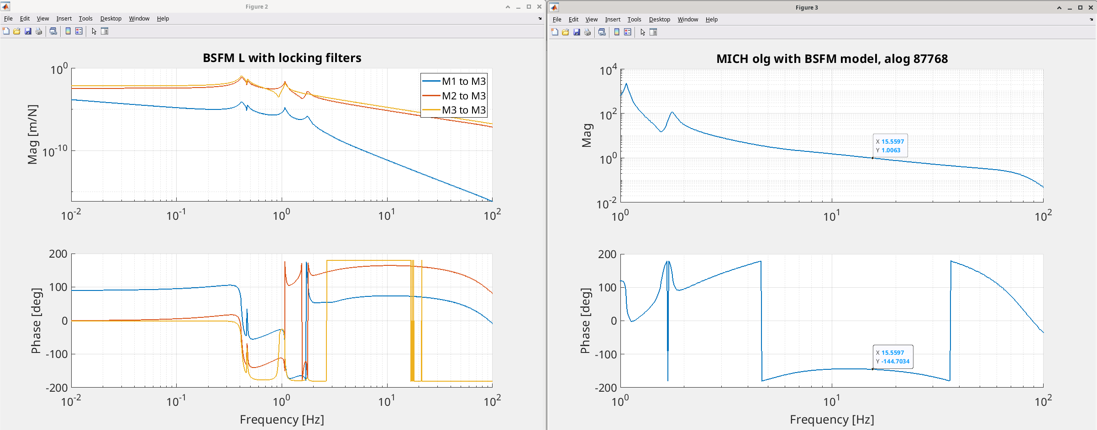The height and width of the screenshot is (430, 1097).
Task: Open the Window menu in Figure 2
Action: tap(139, 19)
